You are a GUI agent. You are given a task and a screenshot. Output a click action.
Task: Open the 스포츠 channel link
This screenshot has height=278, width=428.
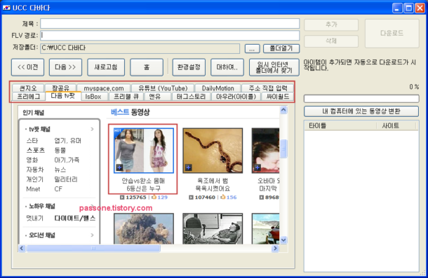click(x=36, y=150)
